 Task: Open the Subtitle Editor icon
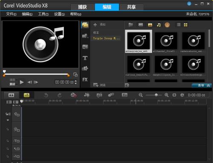pyautogui.click(x=124, y=95)
